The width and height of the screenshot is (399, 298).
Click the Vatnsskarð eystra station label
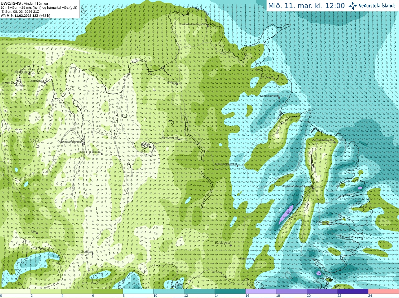click(323, 140)
